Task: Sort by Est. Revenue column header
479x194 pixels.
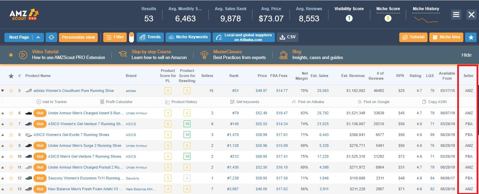Action: click(353, 76)
